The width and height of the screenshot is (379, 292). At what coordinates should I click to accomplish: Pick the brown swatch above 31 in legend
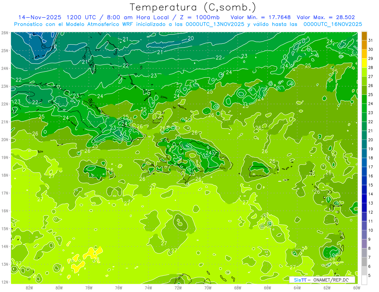[x=364, y=36]
